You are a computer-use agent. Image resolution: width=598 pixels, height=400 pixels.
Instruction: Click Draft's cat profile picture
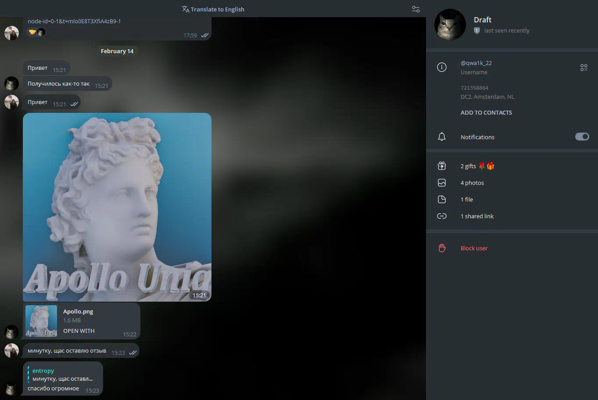point(450,25)
